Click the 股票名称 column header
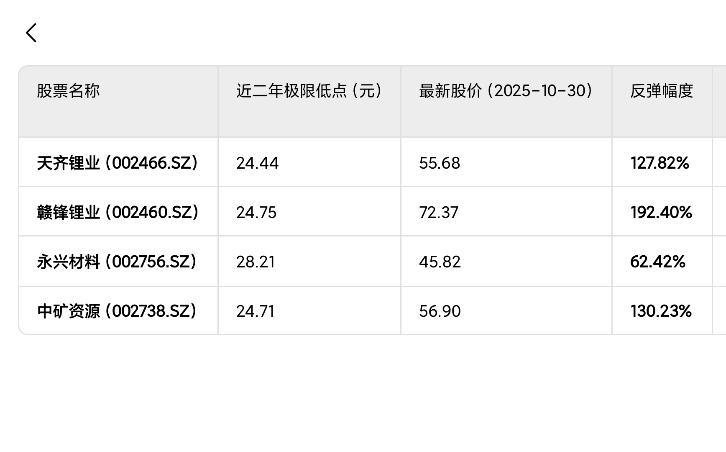The image size is (726, 452). (x=68, y=91)
